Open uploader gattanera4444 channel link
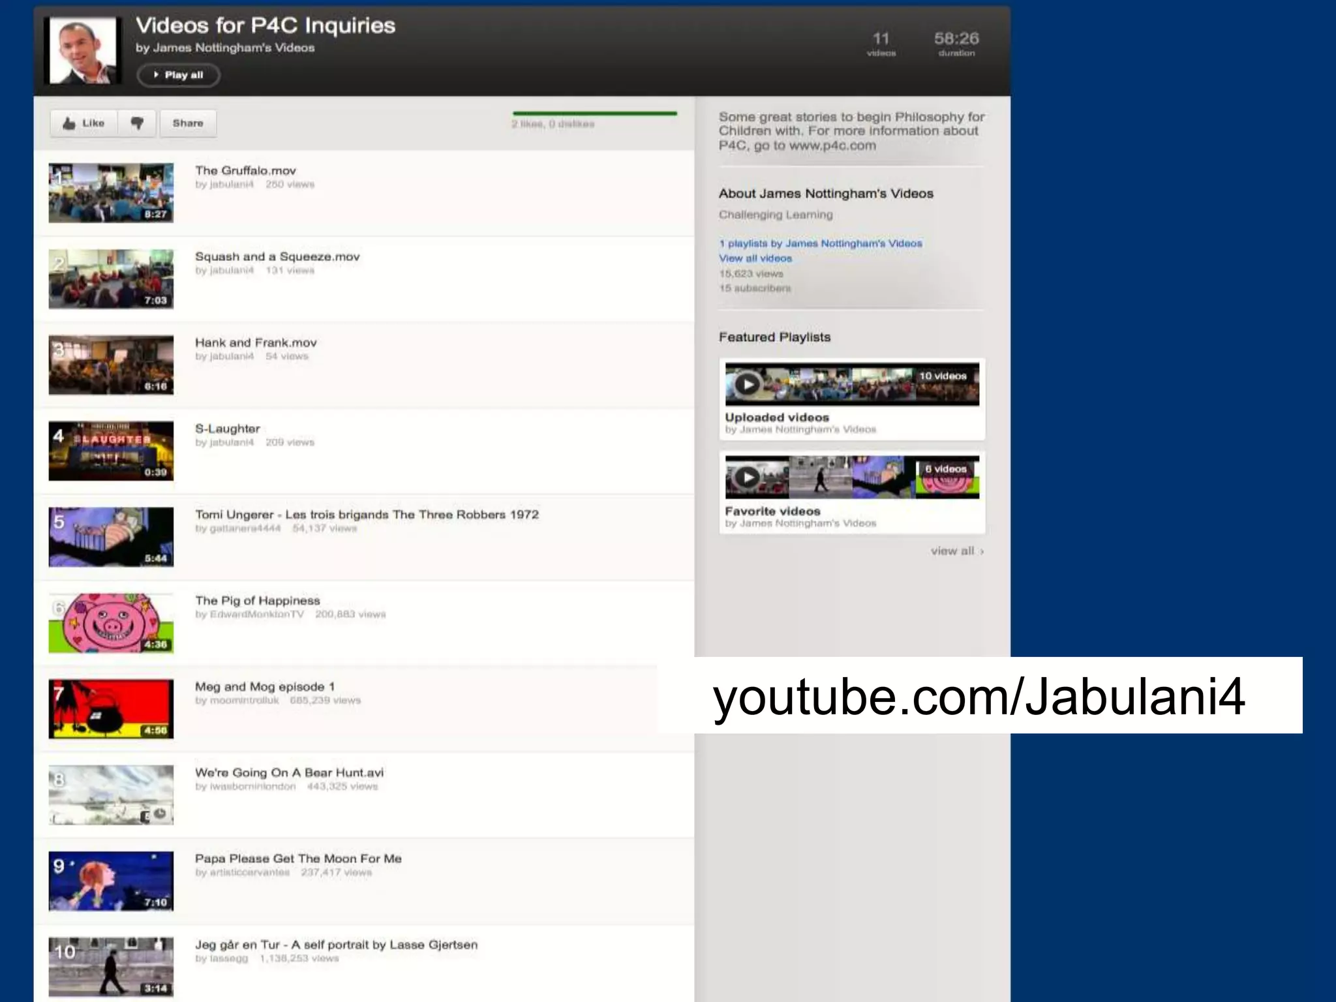 click(245, 528)
